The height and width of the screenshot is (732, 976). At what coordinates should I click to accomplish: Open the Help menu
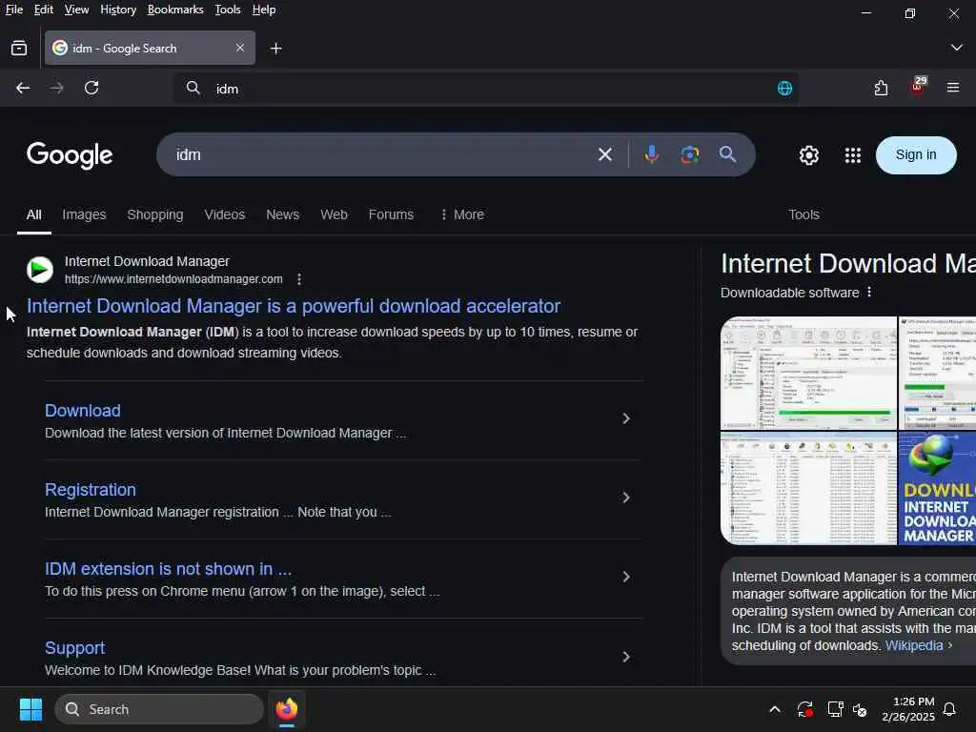(x=264, y=10)
